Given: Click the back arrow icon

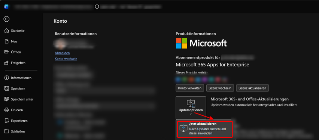Looking at the screenshot, I should coord(6,19).
